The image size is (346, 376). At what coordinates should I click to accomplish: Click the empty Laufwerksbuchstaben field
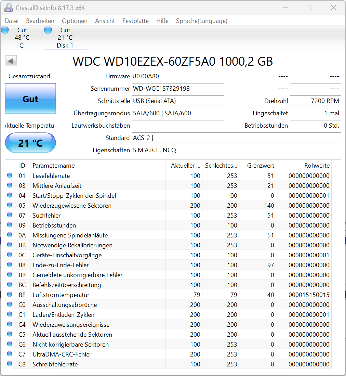(x=178, y=126)
